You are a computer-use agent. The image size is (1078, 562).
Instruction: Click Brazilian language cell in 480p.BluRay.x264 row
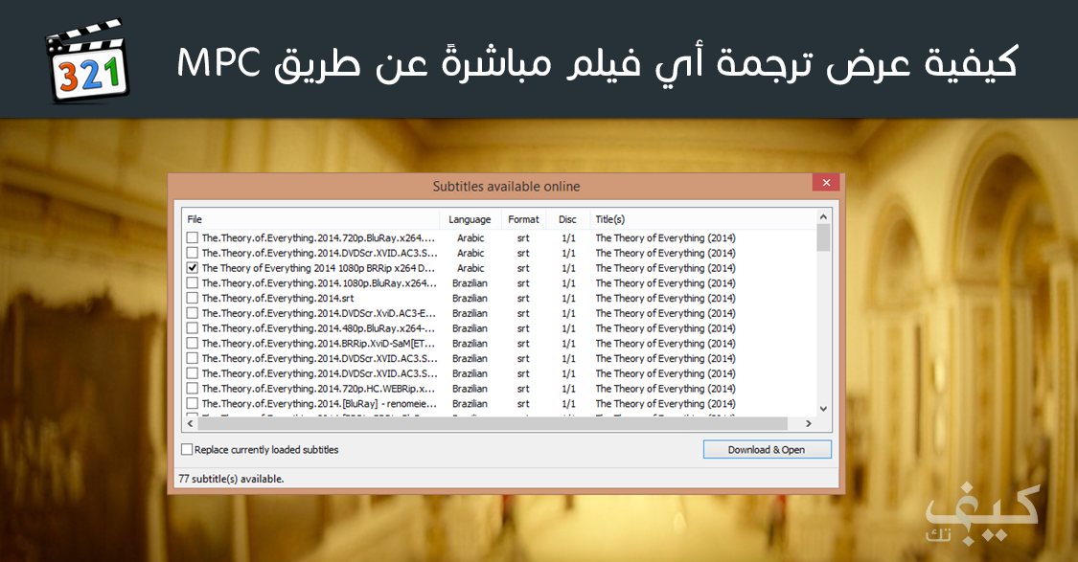click(x=470, y=328)
